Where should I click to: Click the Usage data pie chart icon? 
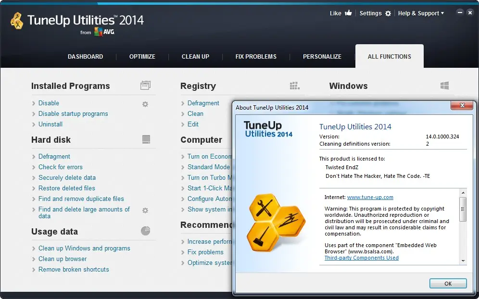click(x=145, y=231)
